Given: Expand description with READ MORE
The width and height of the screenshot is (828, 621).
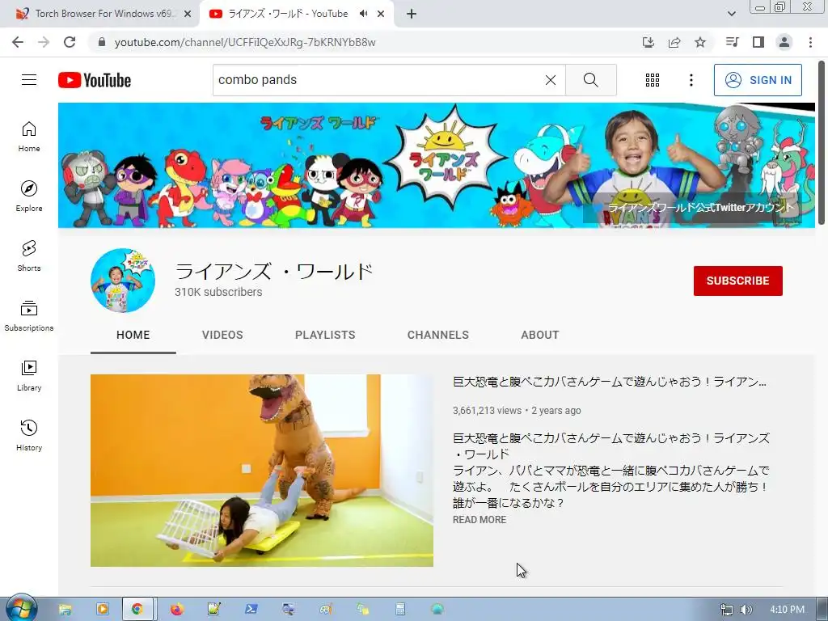Looking at the screenshot, I should pos(479,520).
